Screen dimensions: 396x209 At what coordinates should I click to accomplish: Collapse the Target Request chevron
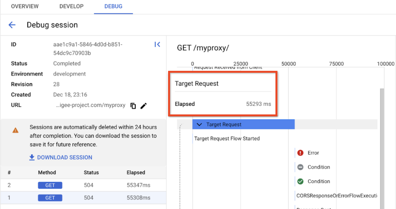200,124
